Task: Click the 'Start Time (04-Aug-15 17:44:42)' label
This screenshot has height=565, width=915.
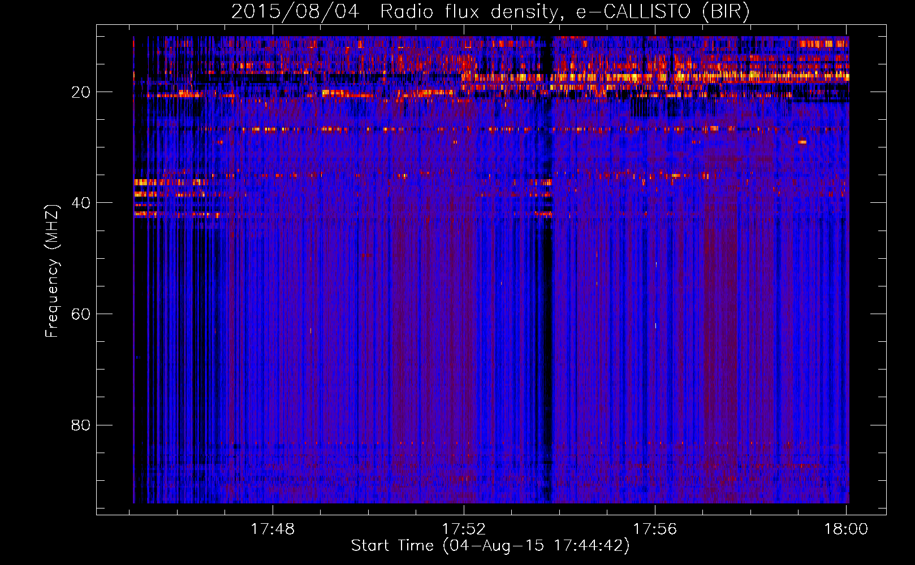Action: point(490,546)
